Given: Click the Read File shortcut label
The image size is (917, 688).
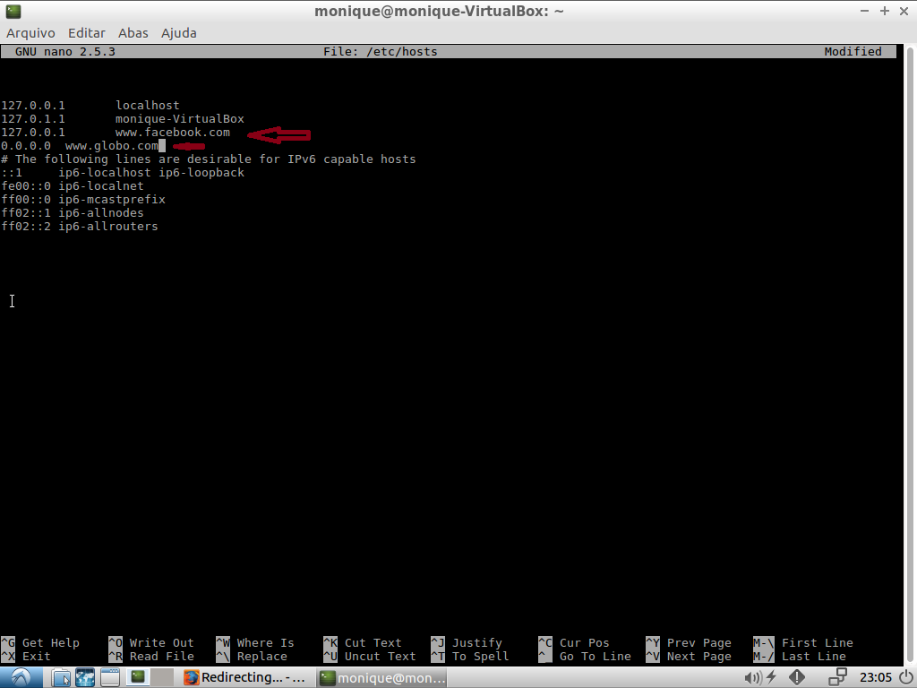Looking at the screenshot, I should coord(161,657).
